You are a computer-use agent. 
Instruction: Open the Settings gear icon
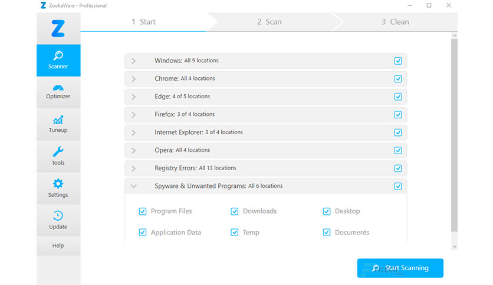point(58,184)
